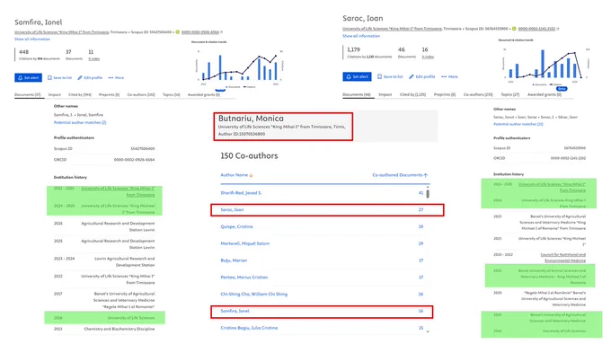Click the h-index link under Samfira's 11

point(94,58)
